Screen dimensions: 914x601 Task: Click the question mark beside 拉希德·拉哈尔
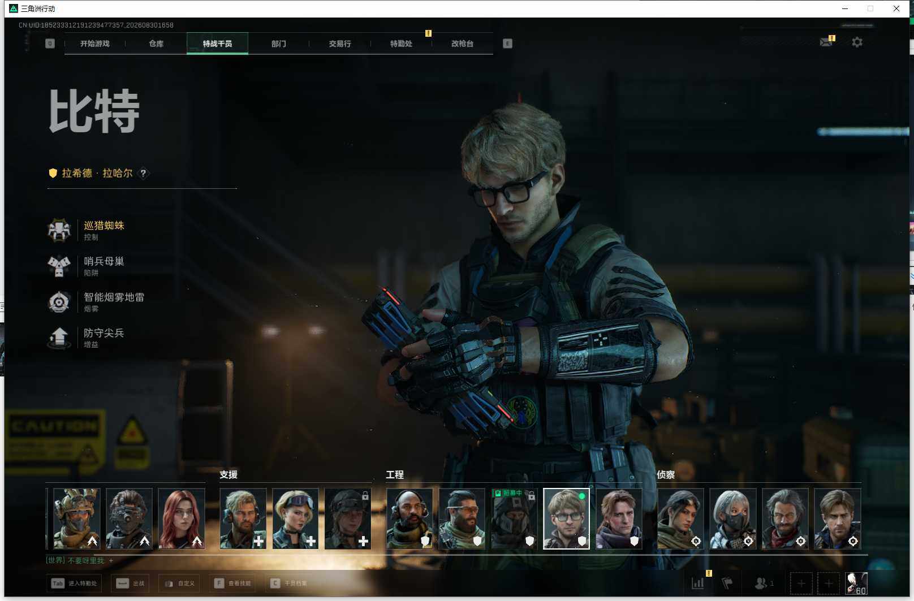[143, 174]
